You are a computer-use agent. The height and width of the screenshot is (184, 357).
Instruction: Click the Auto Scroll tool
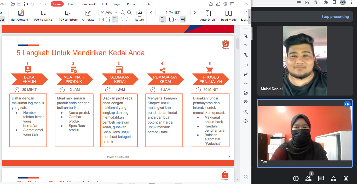209,15
